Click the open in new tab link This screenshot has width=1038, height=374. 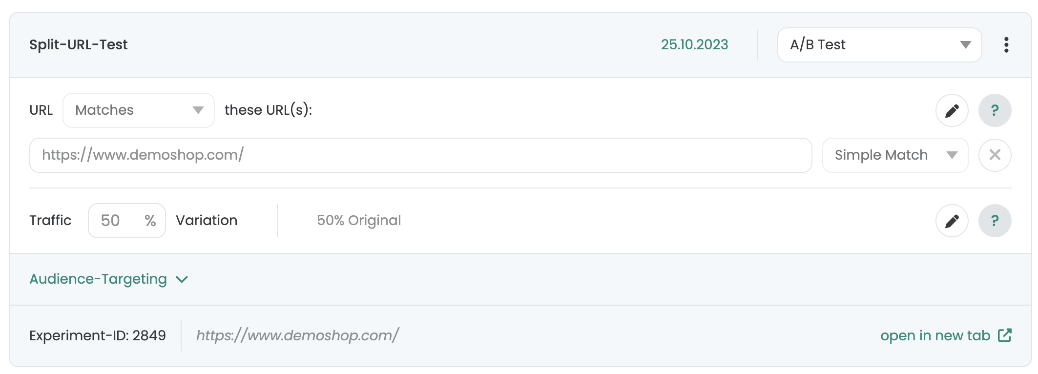coord(935,335)
